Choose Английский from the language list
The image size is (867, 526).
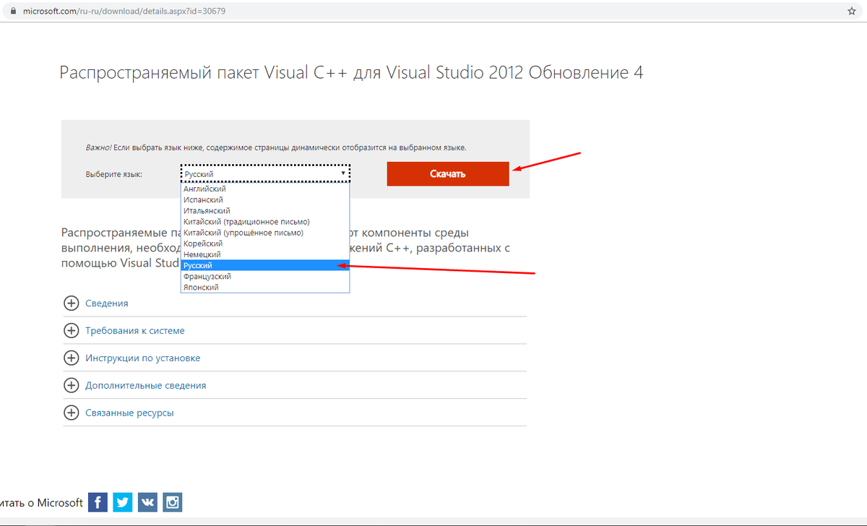click(265, 189)
